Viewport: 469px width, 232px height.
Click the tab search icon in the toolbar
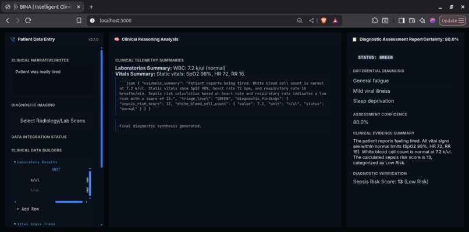click(x=386, y=20)
